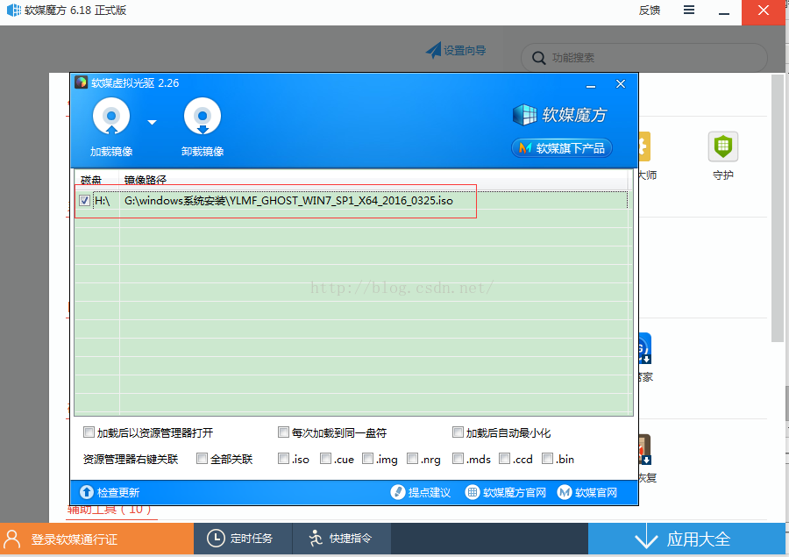Open the hamburger menu in 软媒魔方 title bar
Screen dimensions: 789x557
click(x=689, y=10)
